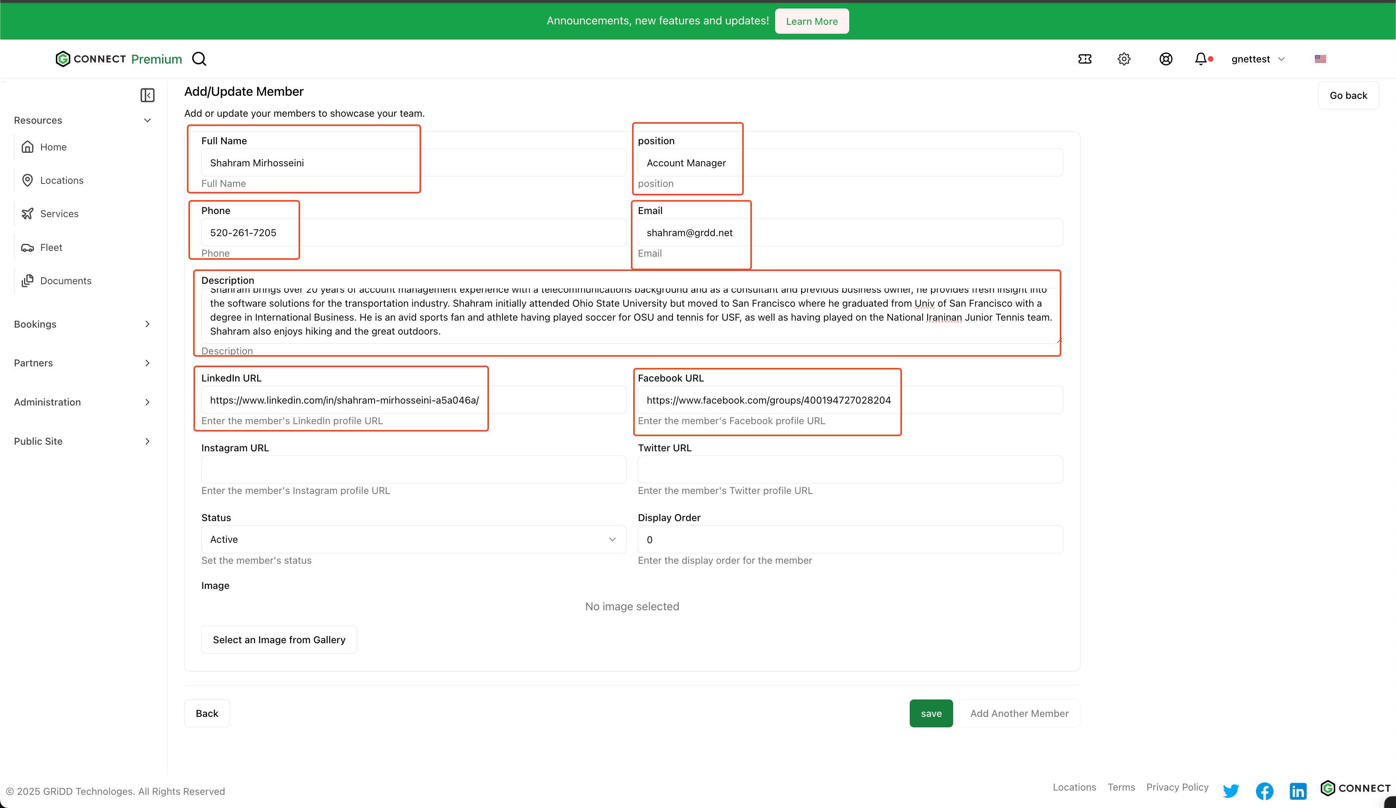Open the settings gear icon

[1123, 59]
